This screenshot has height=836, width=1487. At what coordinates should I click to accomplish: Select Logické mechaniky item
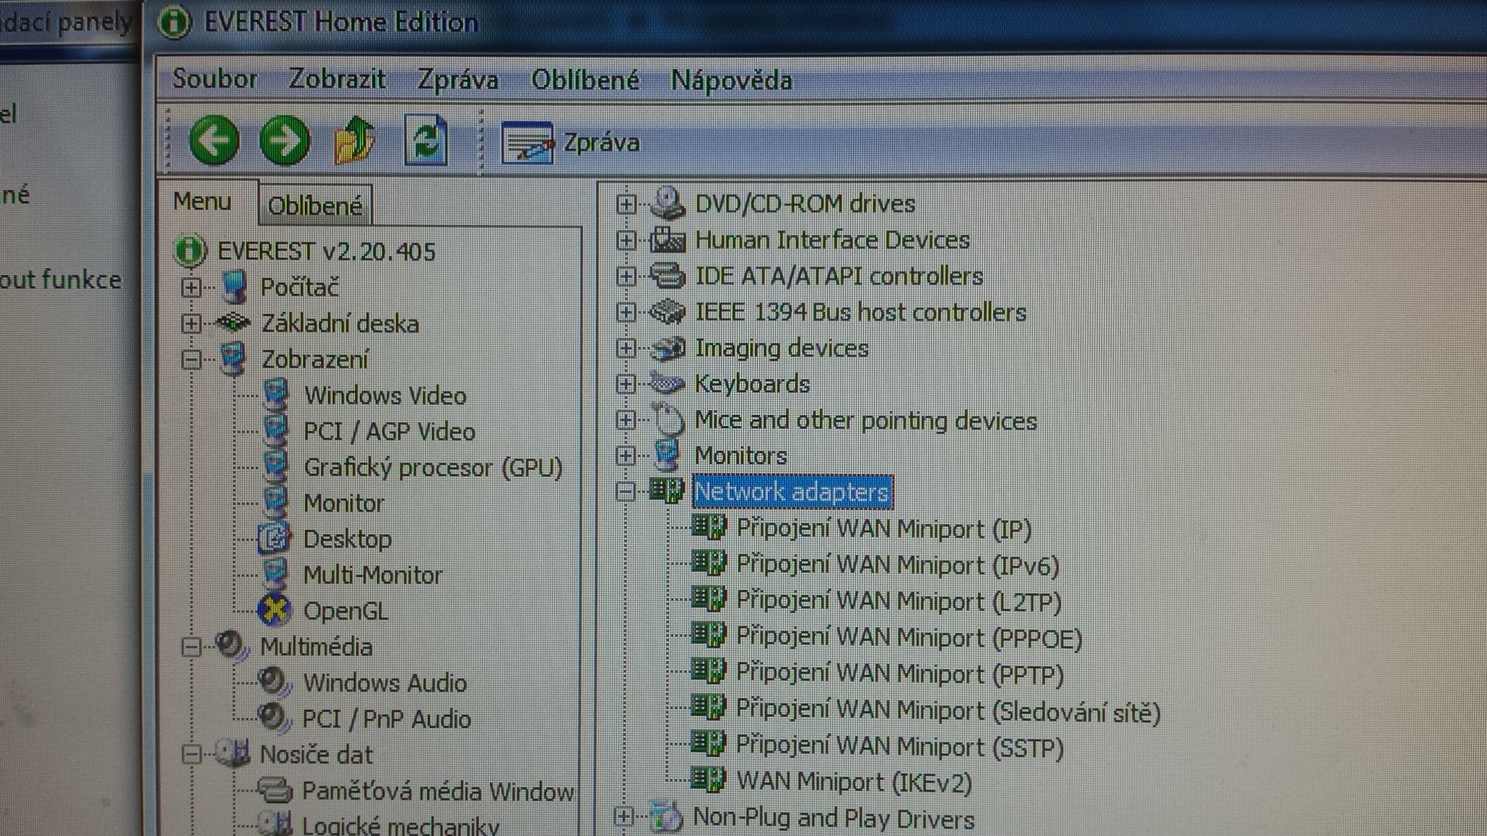tap(400, 826)
